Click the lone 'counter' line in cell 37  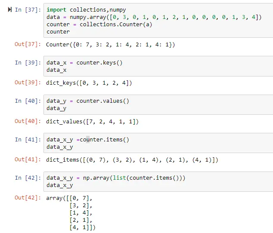[x=58, y=32]
